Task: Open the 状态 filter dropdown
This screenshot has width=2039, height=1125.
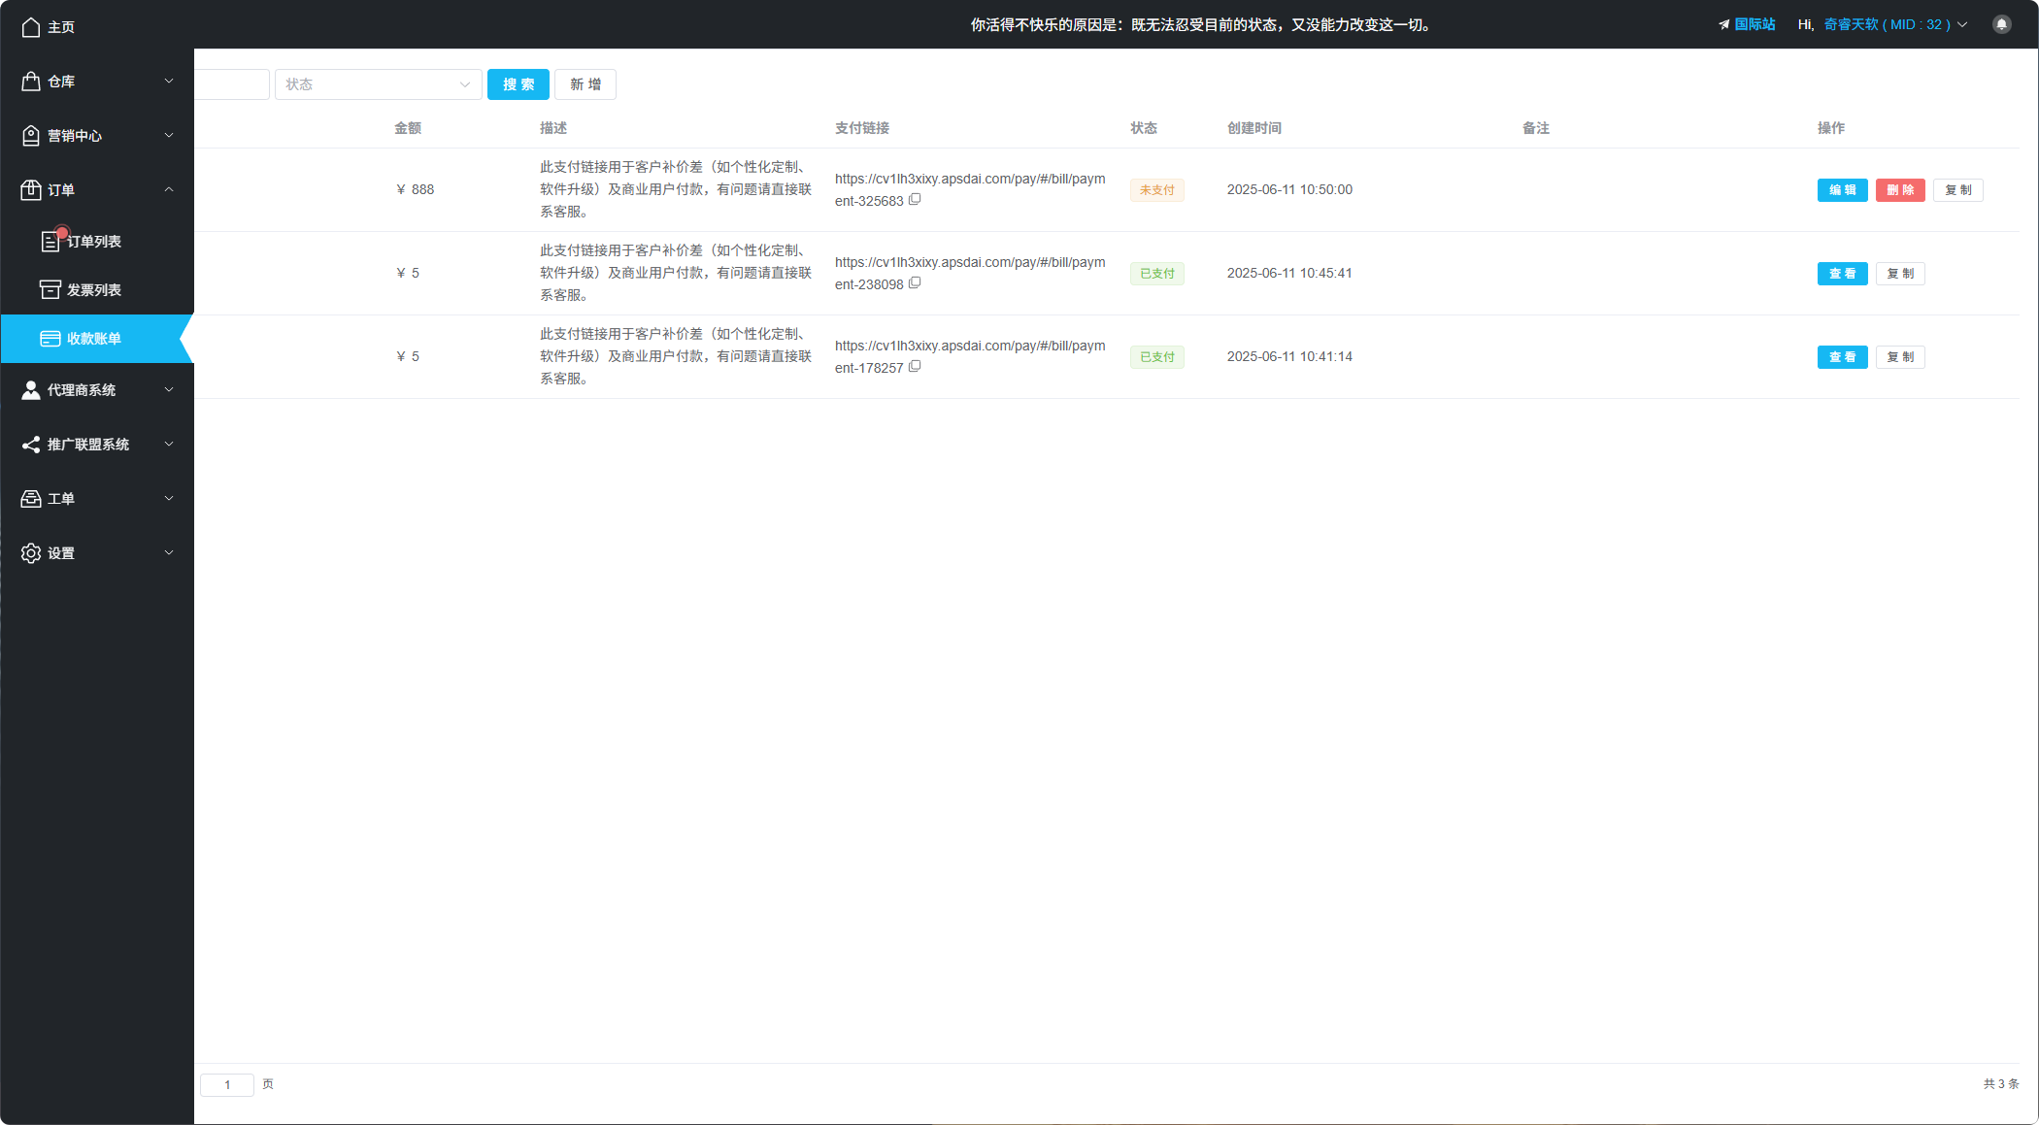Action: pos(378,84)
